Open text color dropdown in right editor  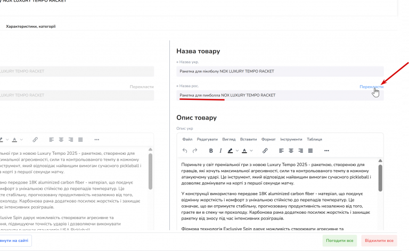[x=251, y=150]
